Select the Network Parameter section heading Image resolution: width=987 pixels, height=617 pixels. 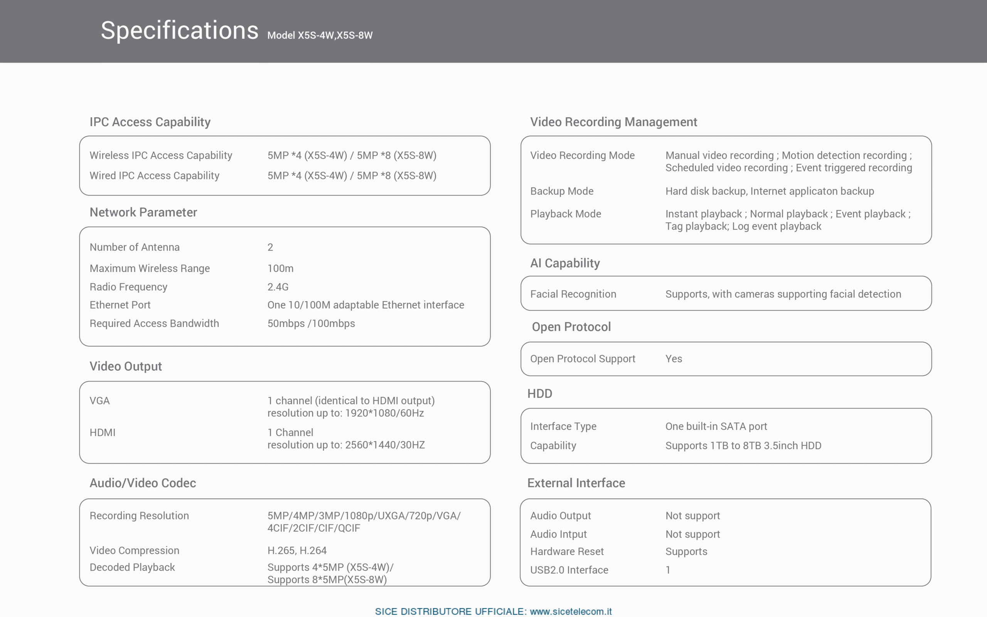point(143,212)
